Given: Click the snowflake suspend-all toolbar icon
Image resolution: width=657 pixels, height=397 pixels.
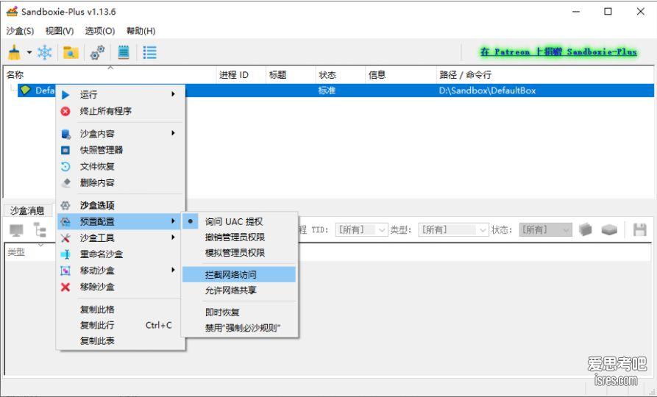Looking at the screenshot, I should coord(44,52).
